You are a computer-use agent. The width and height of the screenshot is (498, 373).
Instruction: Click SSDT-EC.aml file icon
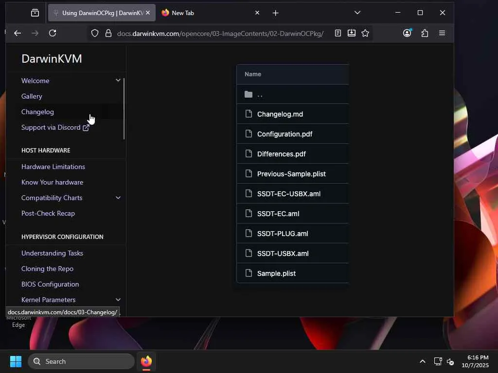click(x=249, y=213)
